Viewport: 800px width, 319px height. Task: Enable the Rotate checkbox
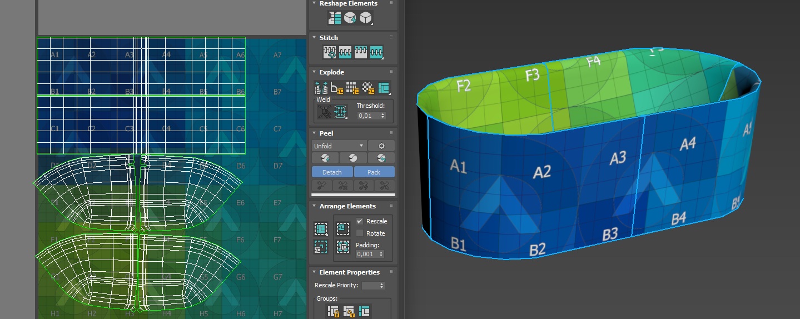coord(359,233)
